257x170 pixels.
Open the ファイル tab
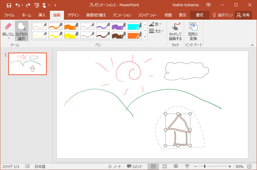tap(9, 15)
